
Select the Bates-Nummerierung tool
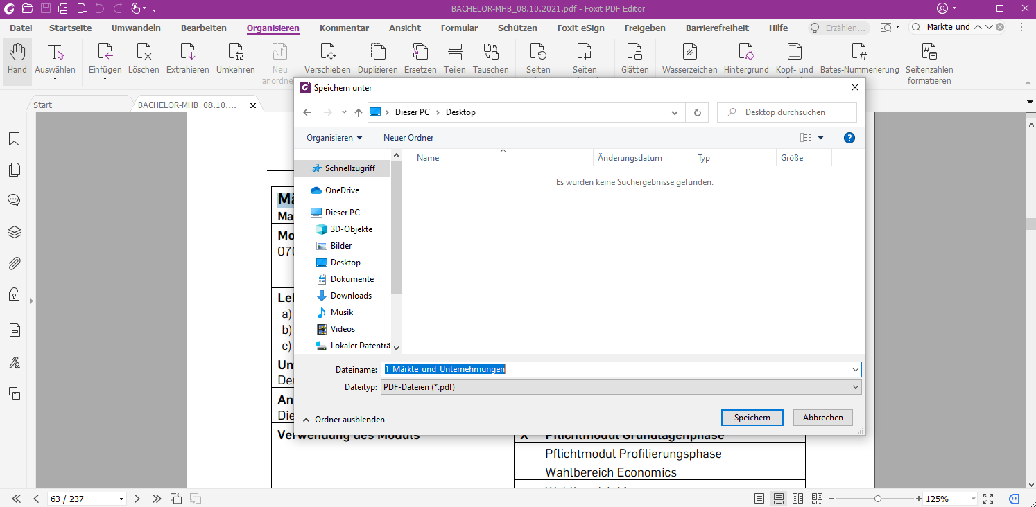[x=859, y=53]
